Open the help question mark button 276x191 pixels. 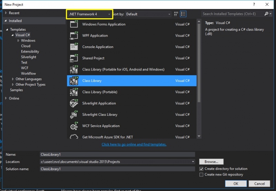coord(254,4)
